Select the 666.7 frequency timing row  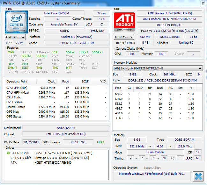(158, 94)
